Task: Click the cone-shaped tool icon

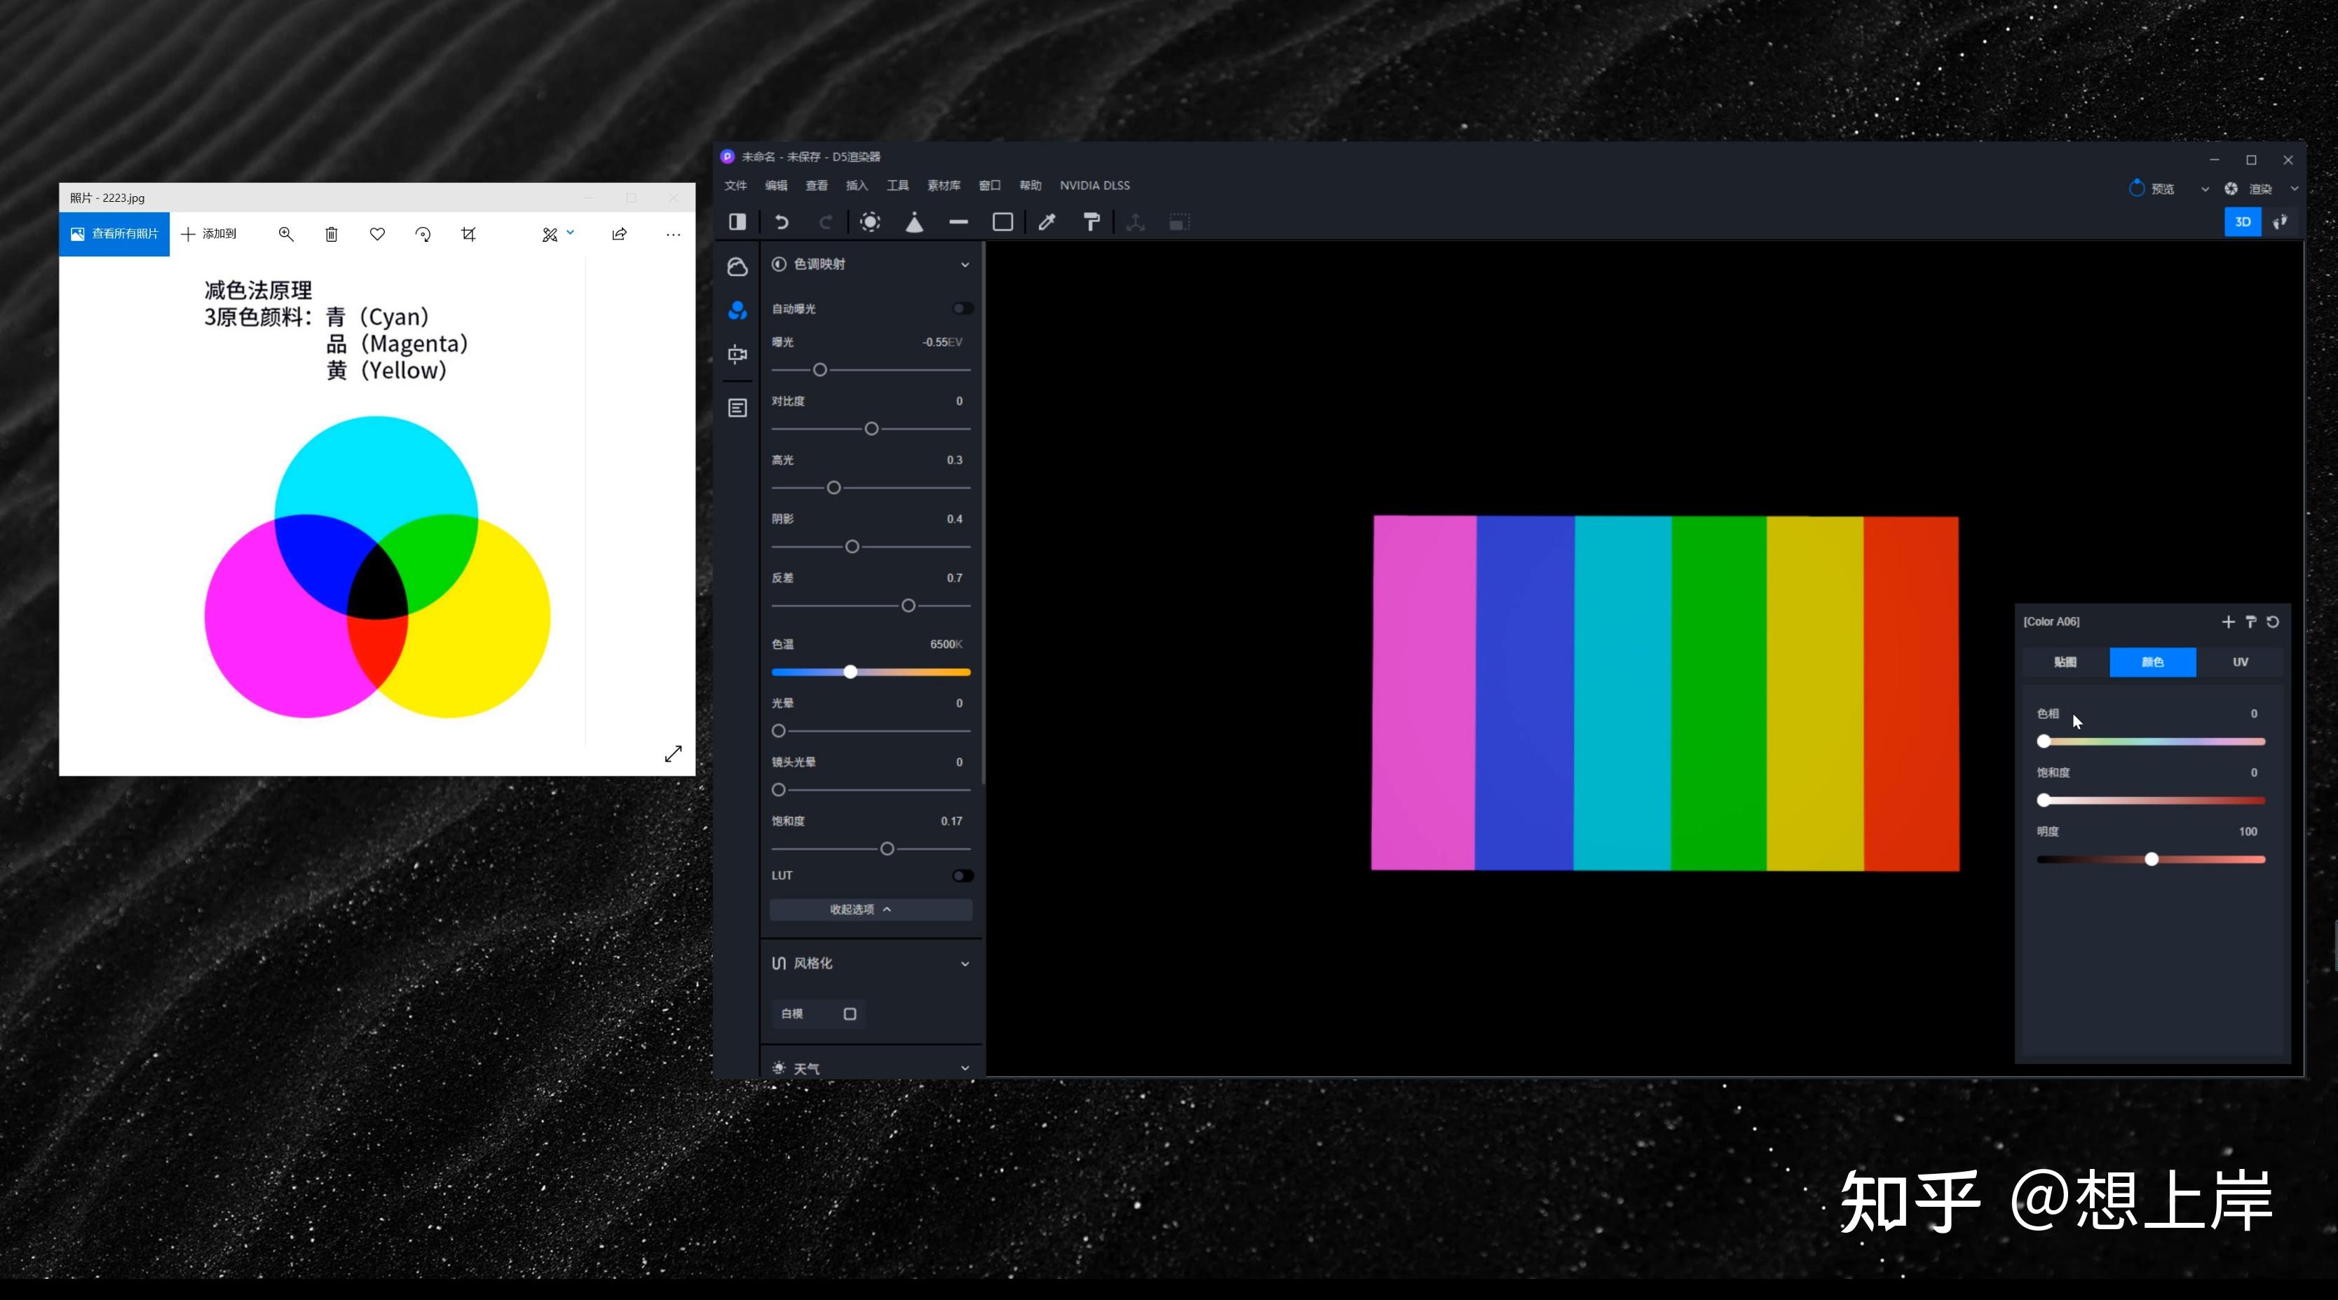Action: [914, 222]
